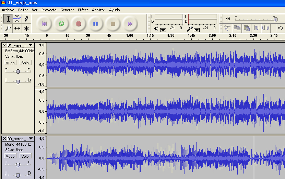Mute the 01_viaje_m track
Viewport: 285px width, 179px height.
pos(10,63)
